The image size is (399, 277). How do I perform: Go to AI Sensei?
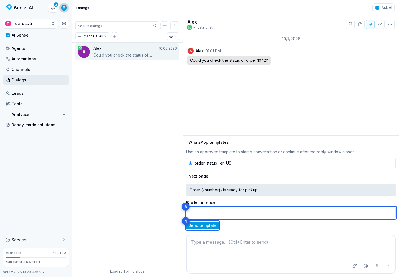pyautogui.click(x=36, y=35)
